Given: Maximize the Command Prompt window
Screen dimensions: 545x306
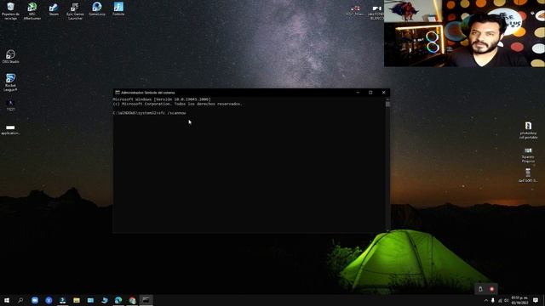Looking at the screenshot, I should pos(370,93).
